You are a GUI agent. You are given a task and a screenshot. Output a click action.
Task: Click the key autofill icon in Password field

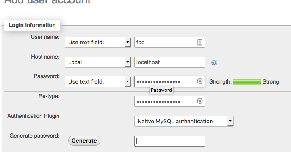tap(200, 81)
